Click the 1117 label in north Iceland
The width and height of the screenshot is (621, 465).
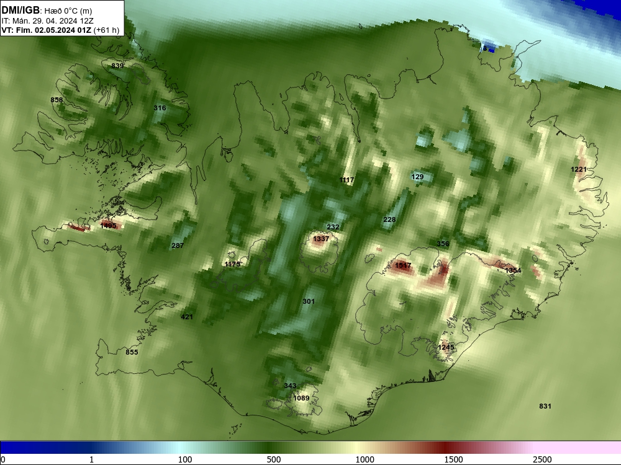point(347,180)
